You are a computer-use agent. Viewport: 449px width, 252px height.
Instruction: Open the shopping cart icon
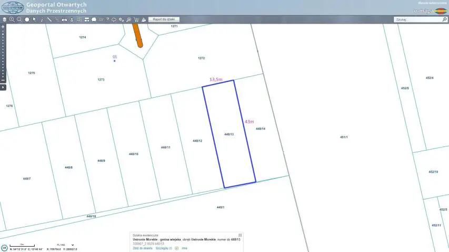[136, 20]
